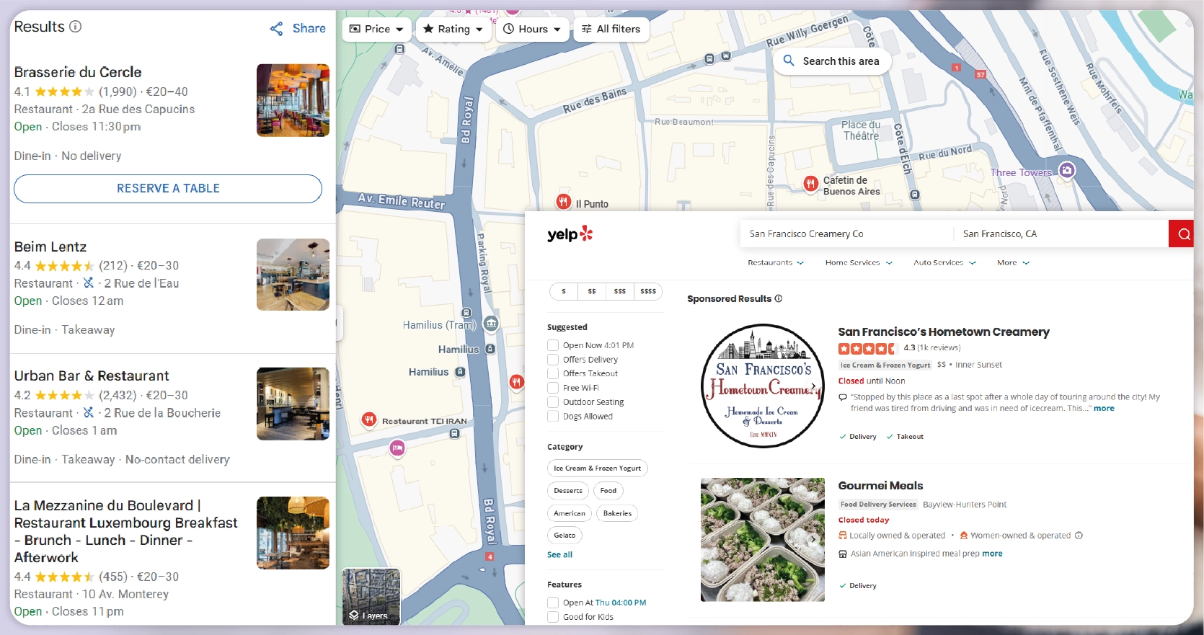Expand the More menu on Yelp
Viewport: 1204px width, 635px height.
(1013, 262)
